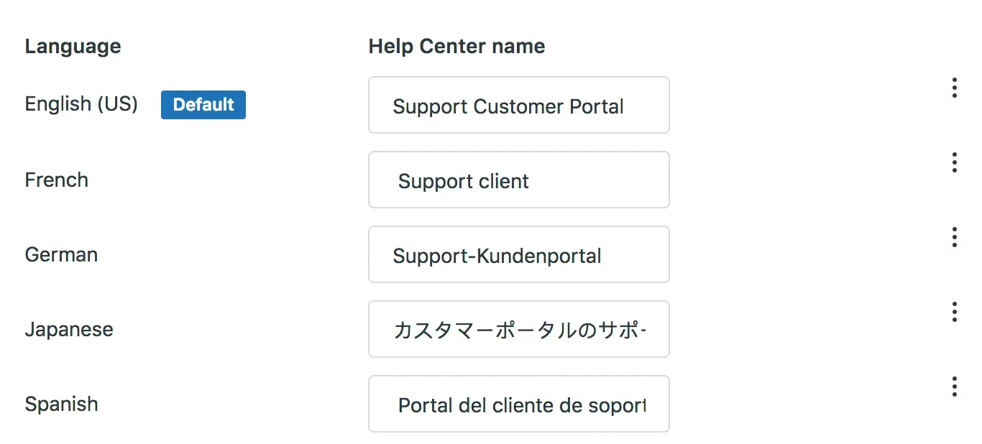982x444 pixels.
Task: Open the overflow menu for Spanish
Action: pos(955,387)
